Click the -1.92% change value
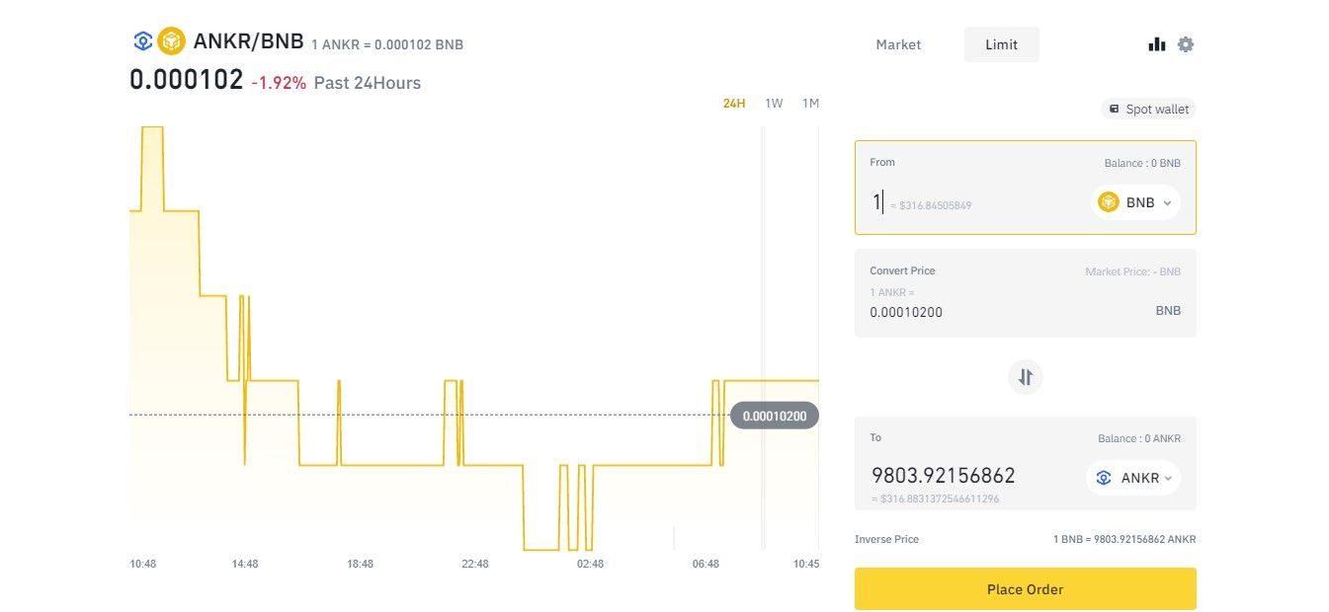Viewport: 1329px width, 612px height. tap(279, 83)
